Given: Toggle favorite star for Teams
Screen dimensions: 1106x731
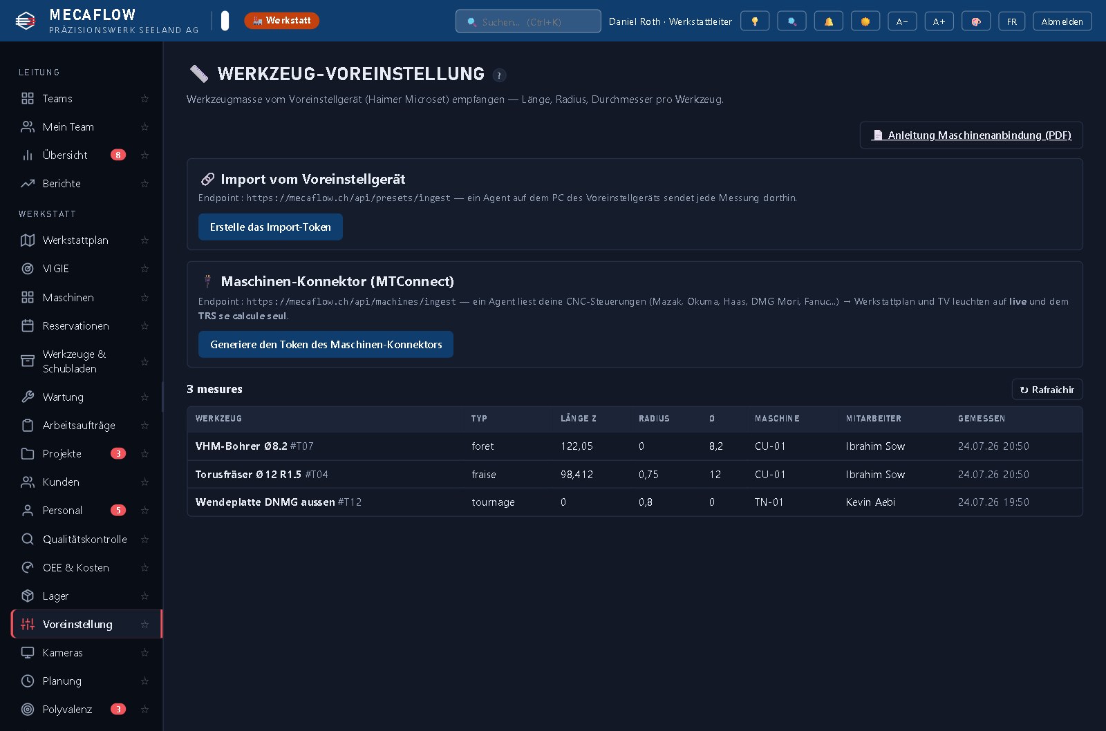Looking at the screenshot, I should pyautogui.click(x=144, y=99).
